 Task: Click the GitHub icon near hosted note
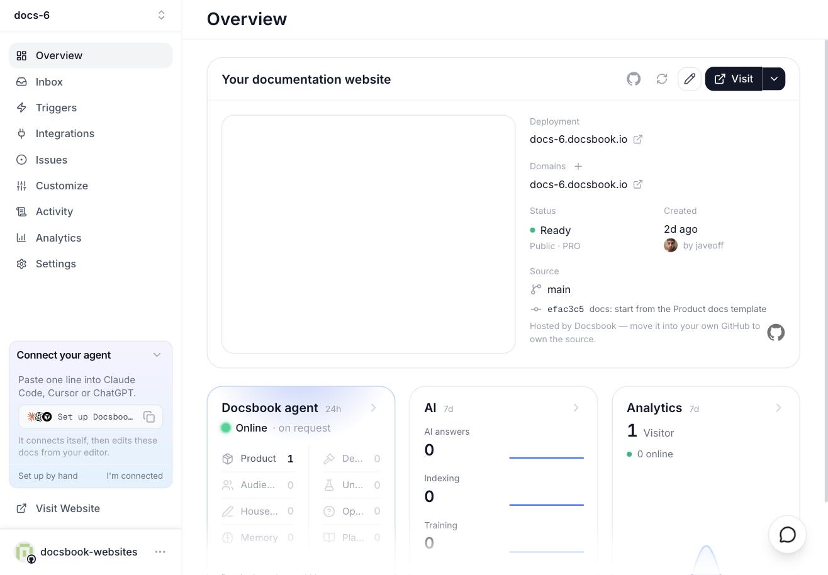pyautogui.click(x=776, y=332)
